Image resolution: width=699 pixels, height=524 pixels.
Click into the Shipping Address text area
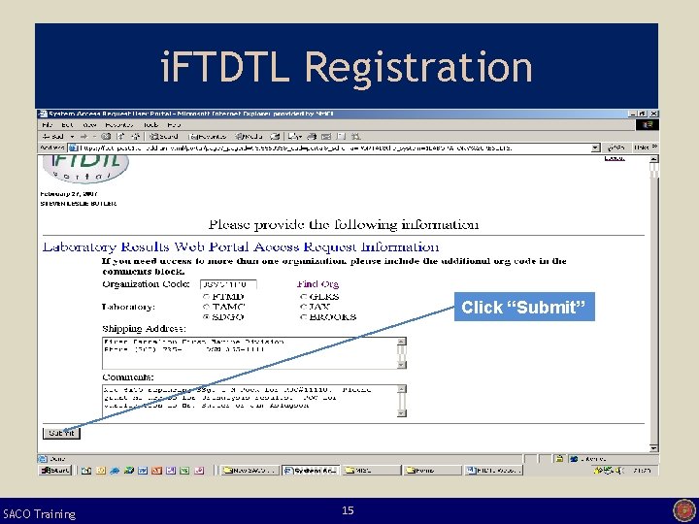point(250,353)
